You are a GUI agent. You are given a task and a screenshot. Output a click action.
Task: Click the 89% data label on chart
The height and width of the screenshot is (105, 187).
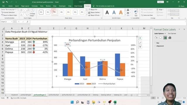(67, 44)
